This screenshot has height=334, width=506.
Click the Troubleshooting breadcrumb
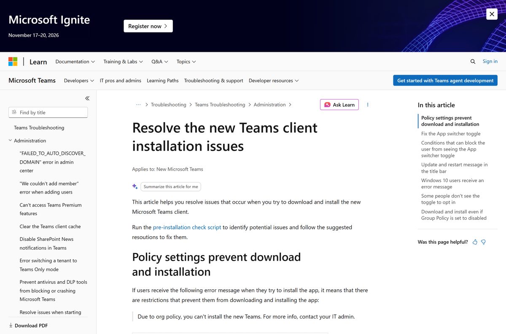(169, 105)
